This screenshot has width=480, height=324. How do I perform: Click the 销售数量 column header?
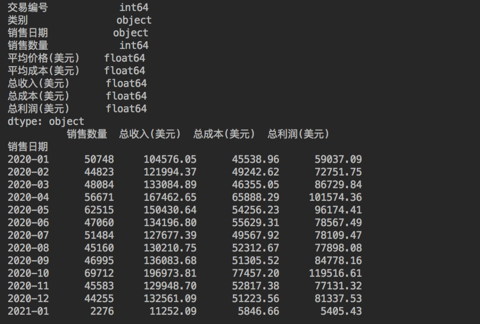click(87, 134)
